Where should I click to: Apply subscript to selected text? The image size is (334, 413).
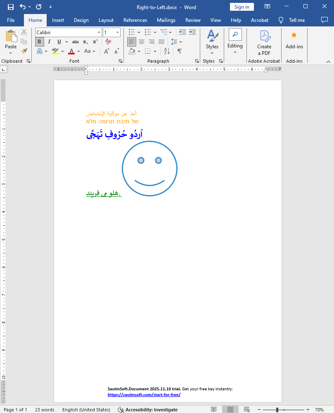coord(85,42)
